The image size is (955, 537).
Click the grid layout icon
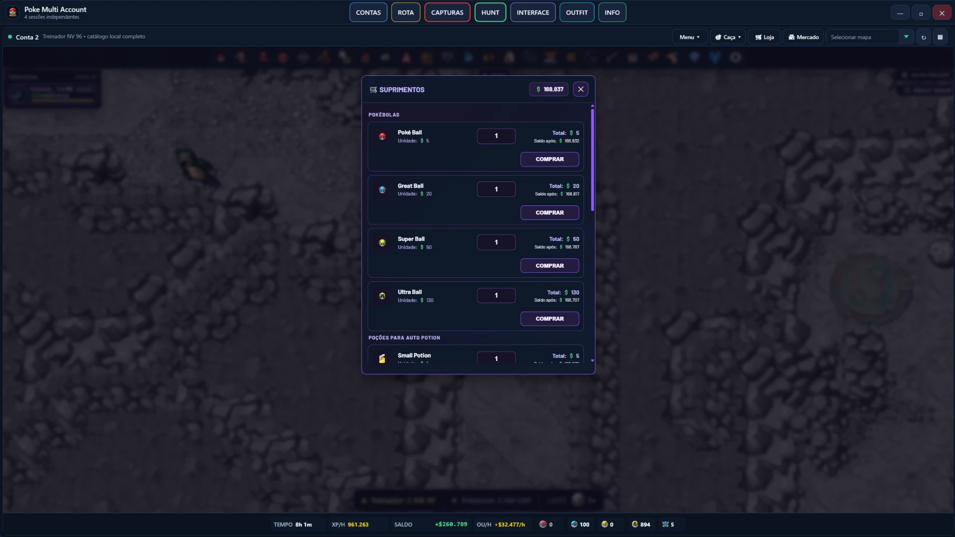click(940, 37)
